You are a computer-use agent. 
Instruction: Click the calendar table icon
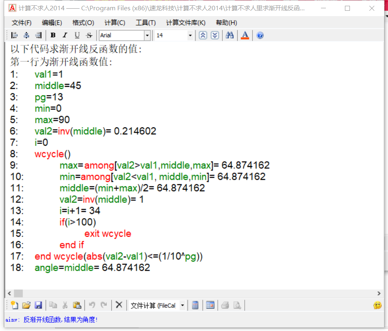pyautogui.click(x=210, y=305)
